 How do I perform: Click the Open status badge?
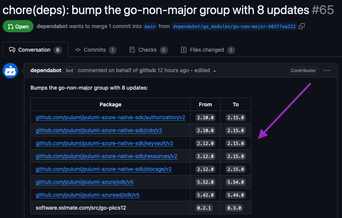18,26
